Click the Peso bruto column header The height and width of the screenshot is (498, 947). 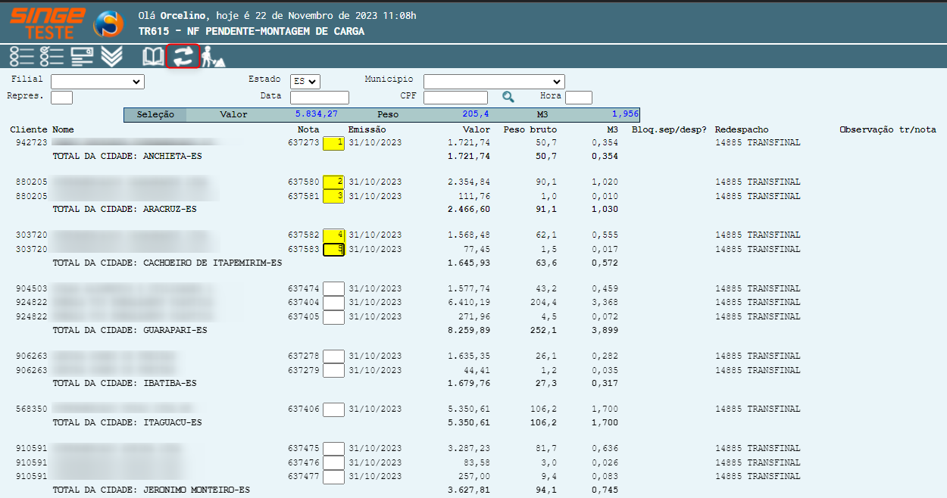pyautogui.click(x=530, y=130)
